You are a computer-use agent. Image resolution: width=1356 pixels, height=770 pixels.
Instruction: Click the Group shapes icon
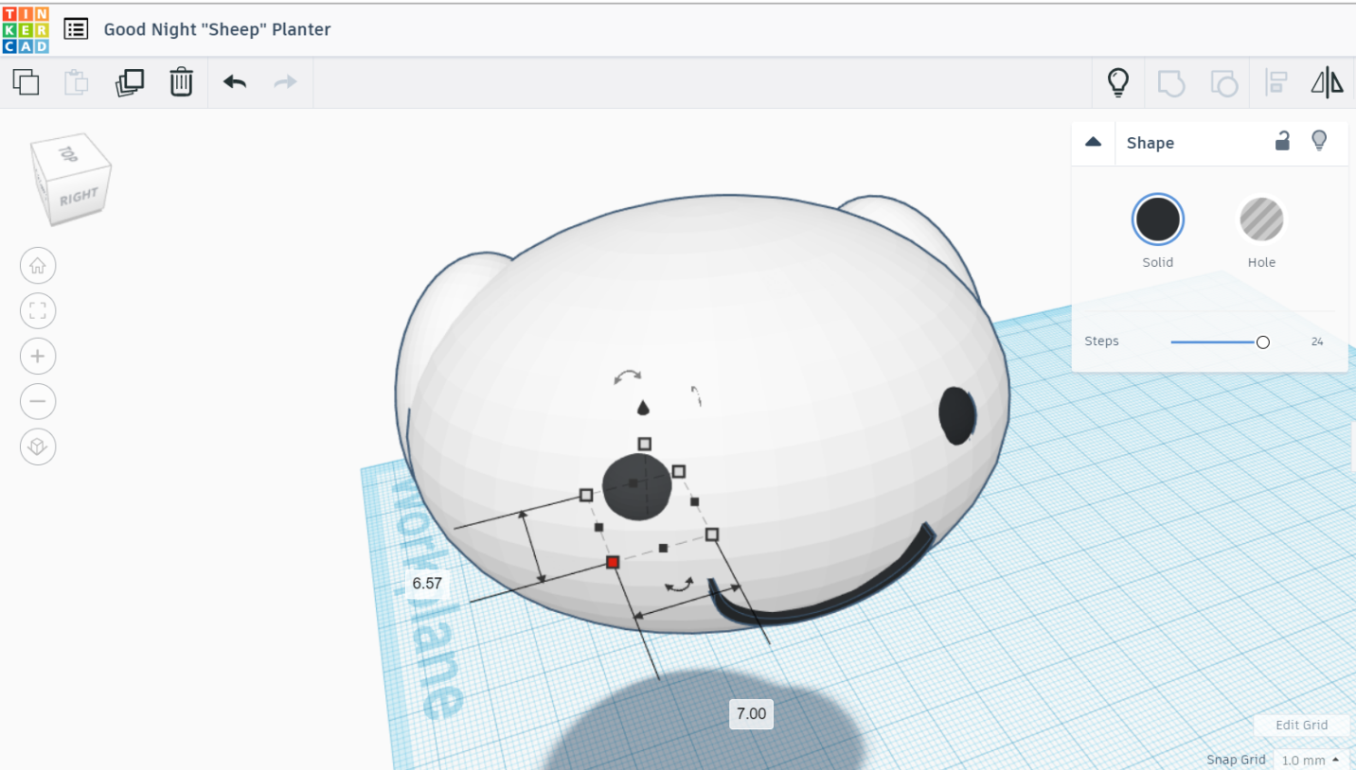point(1171,83)
